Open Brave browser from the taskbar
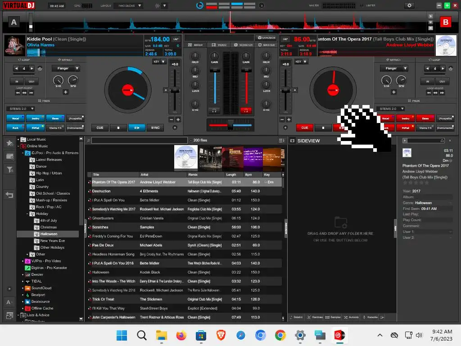 click(221, 335)
